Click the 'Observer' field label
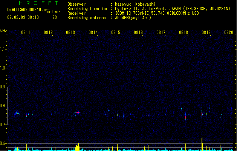Viewport: 237px width, 151px height. point(76,4)
